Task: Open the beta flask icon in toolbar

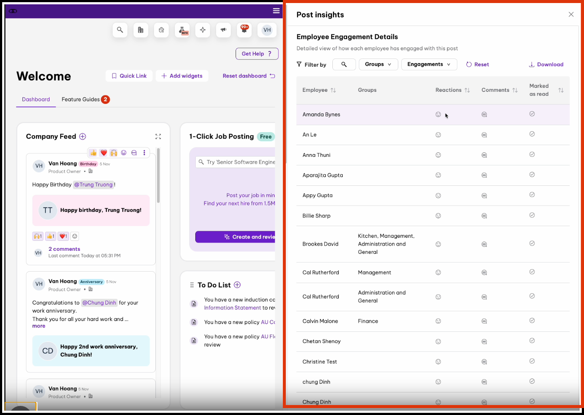Action: point(182,30)
